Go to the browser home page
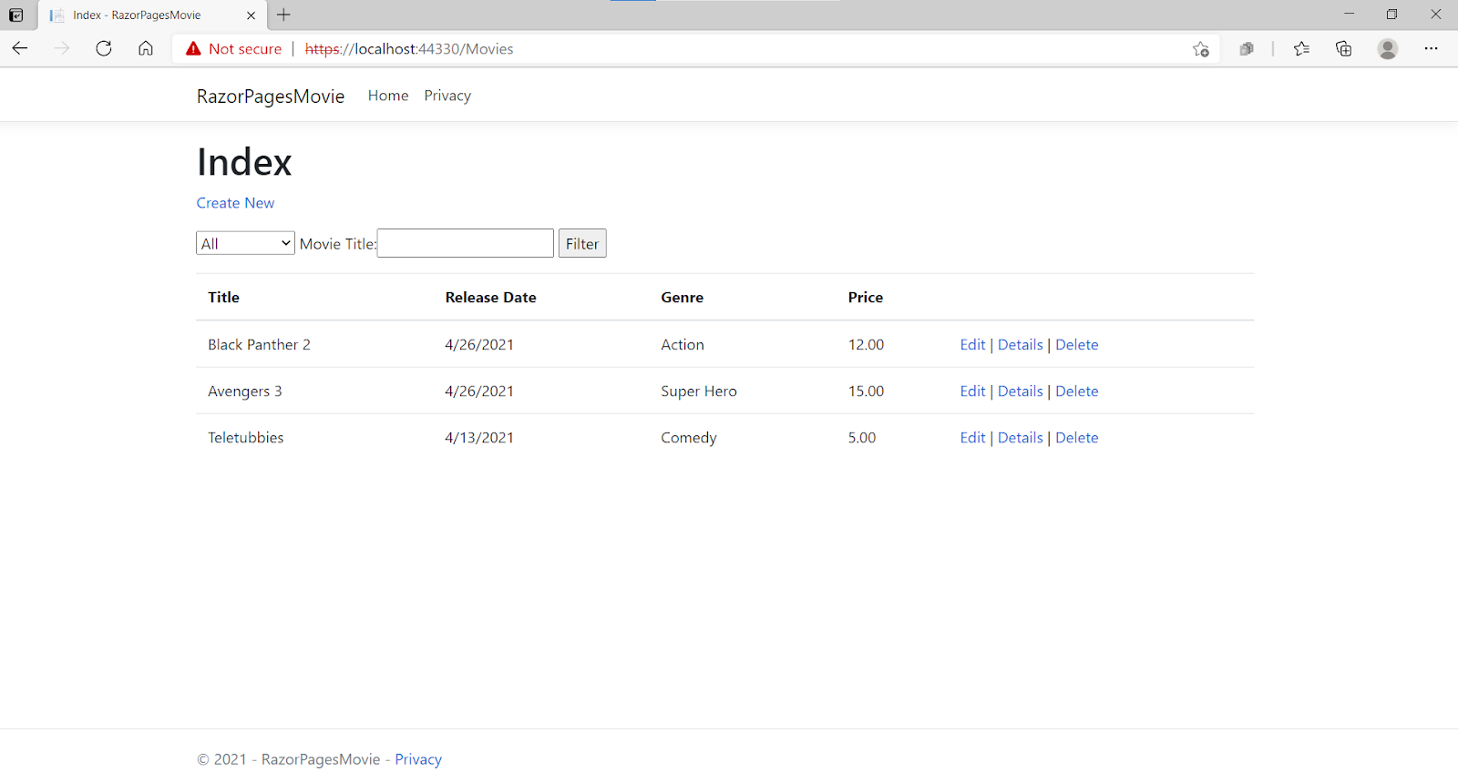 pyautogui.click(x=146, y=48)
